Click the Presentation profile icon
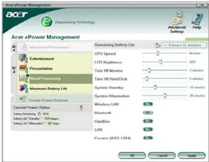 point(23,68)
